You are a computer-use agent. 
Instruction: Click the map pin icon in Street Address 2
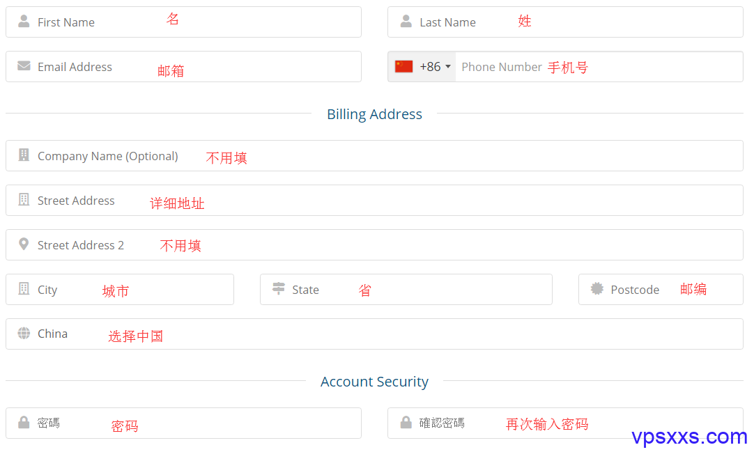click(x=24, y=244)
